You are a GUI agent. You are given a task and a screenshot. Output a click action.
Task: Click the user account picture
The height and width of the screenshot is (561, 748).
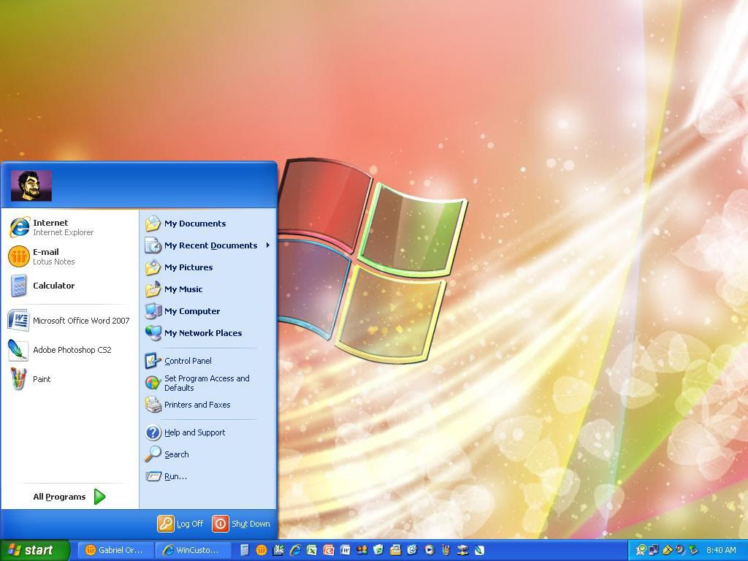pyautogui.click(x=31, y=186)
